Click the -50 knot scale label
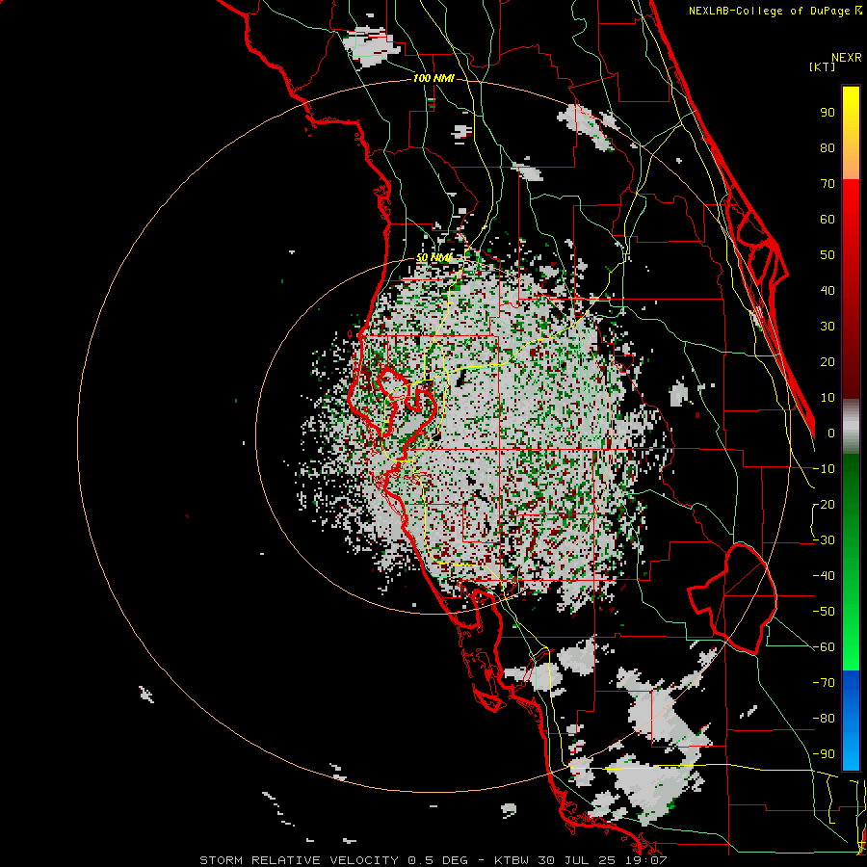Viewport: 867px width, 867px height. click(x=824, y=612)
